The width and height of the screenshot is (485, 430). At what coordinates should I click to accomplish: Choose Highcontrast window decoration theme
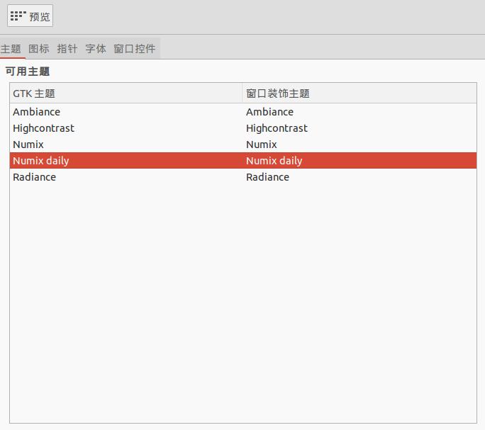pyautogui.click(x=277, y=128)
